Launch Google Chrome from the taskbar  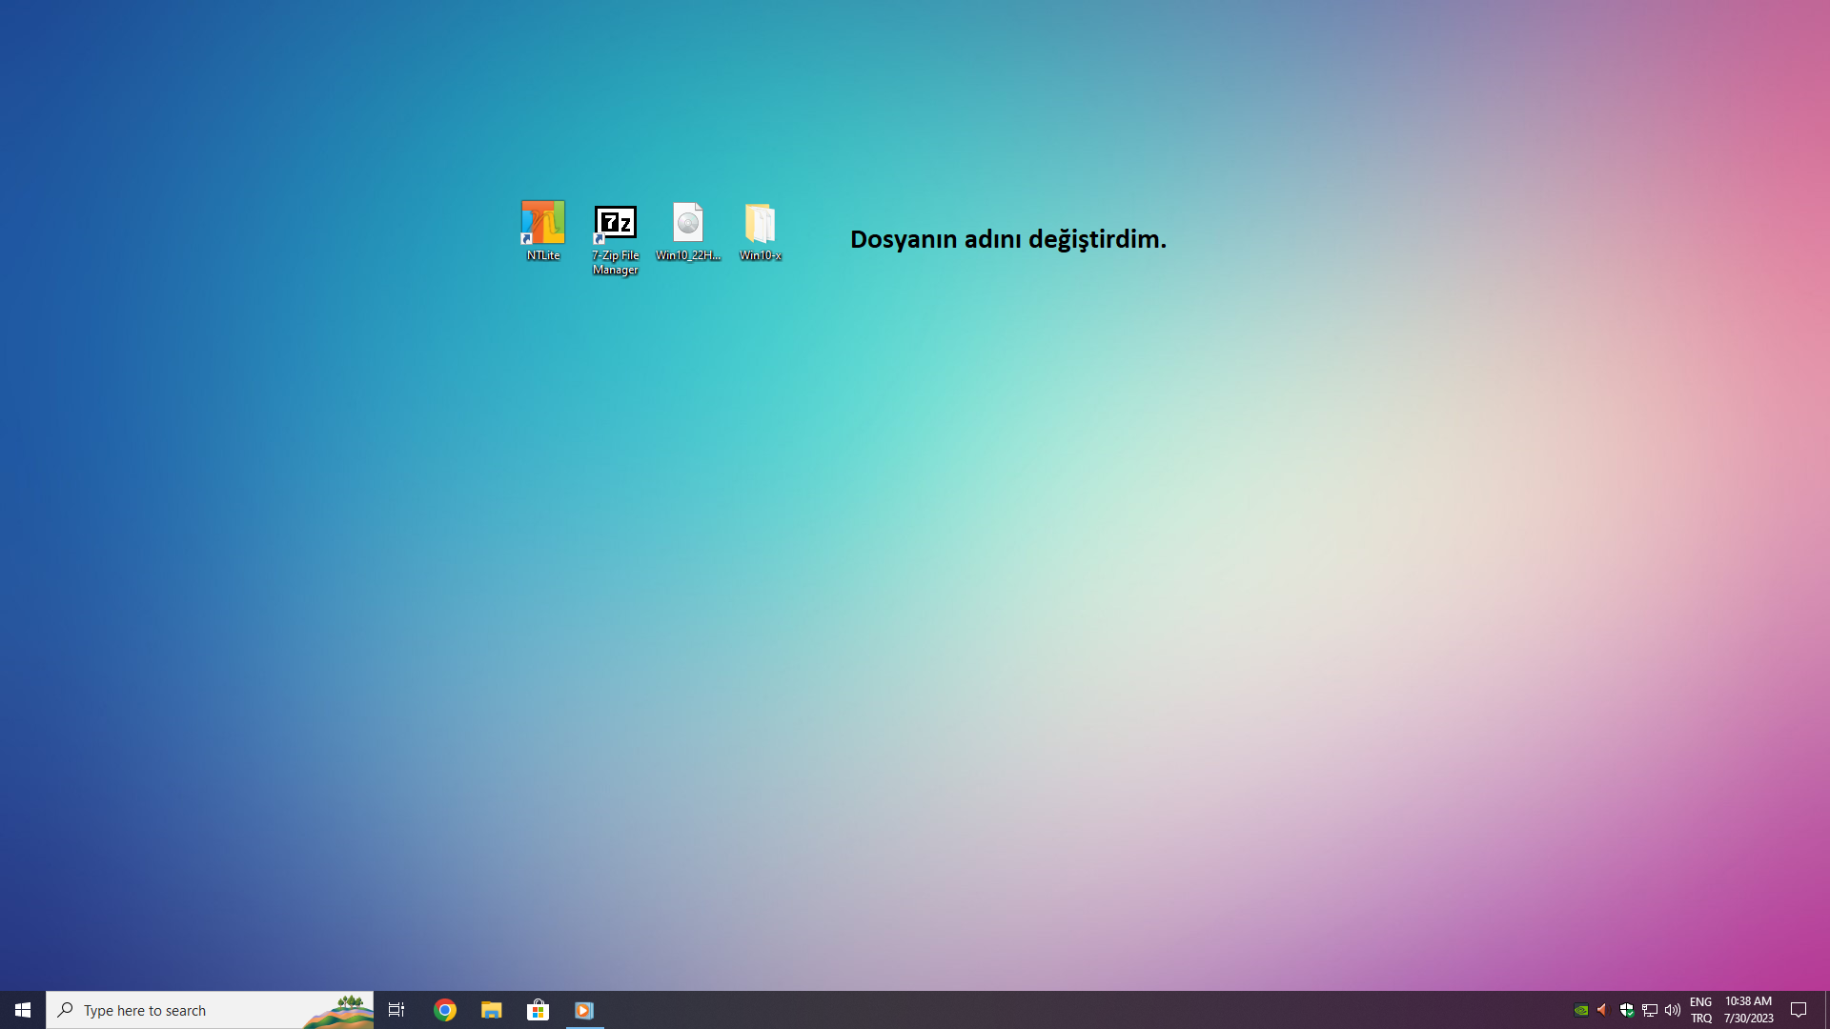(445, 1010)
